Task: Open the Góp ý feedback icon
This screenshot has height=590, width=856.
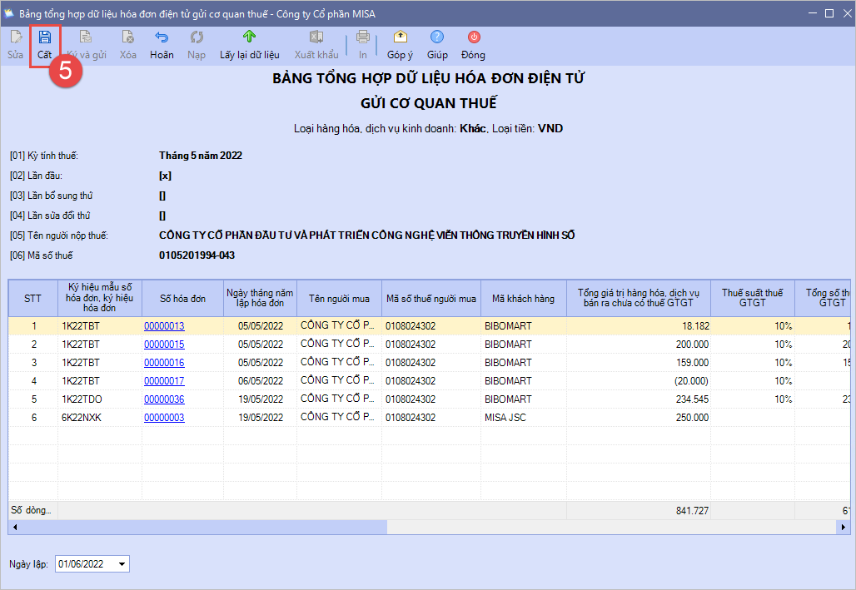Action: [400, 37]
